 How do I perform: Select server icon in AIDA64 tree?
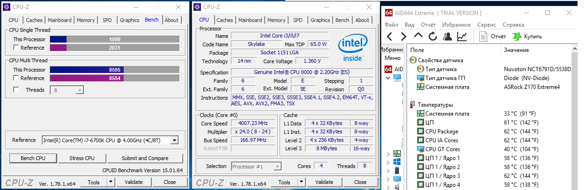click(397, 170)
